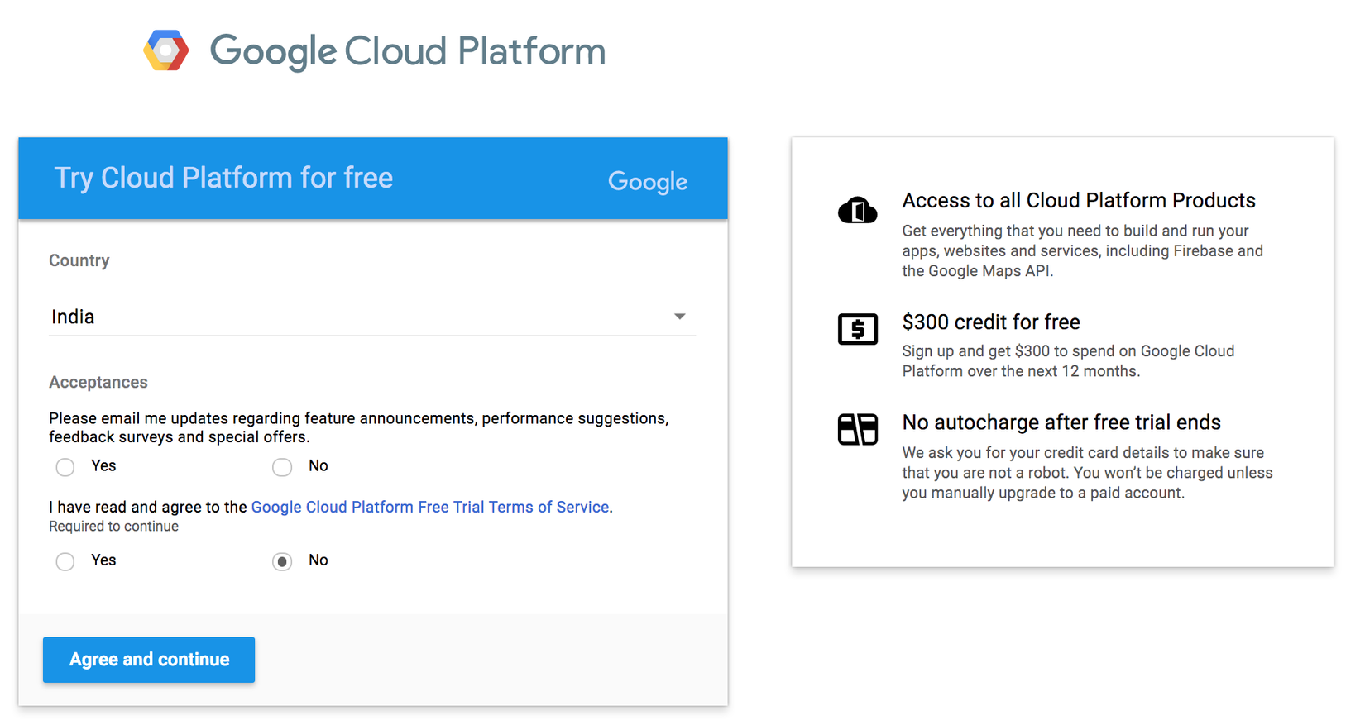Click the dollar sign credit icon

click(x=857, y=329)
